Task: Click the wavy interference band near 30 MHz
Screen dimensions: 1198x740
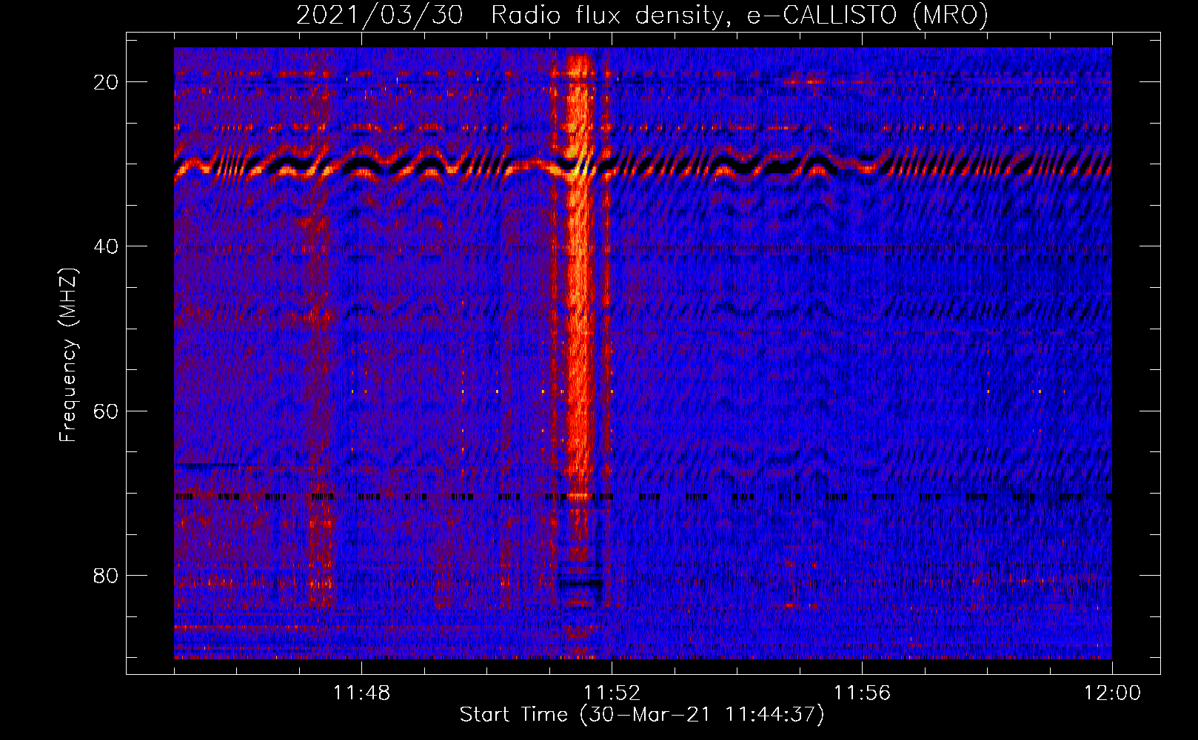Action: coord(643,165)
